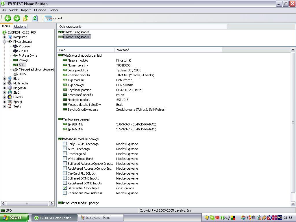The width and height of the screenshot is (296, 222).
Task: Select the EVEREST v2.20.405 root icon
Action: coord(4,32)
